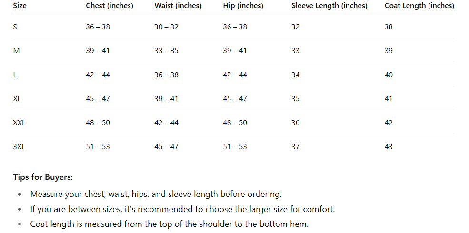
Task: Click coat length value 40 for size L
Action: [389, 75]
